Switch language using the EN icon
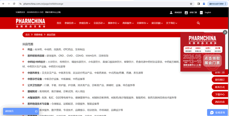 pyautogui.click(x=201, y=13)
